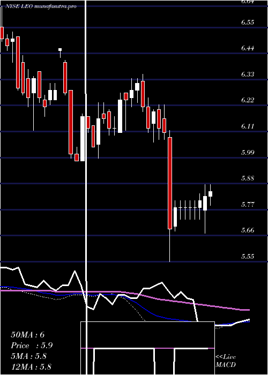The width and height of the screenshot is (268, 375).
Task: Click the '5MA : 5.8' legend text
Action: point(29,356)
